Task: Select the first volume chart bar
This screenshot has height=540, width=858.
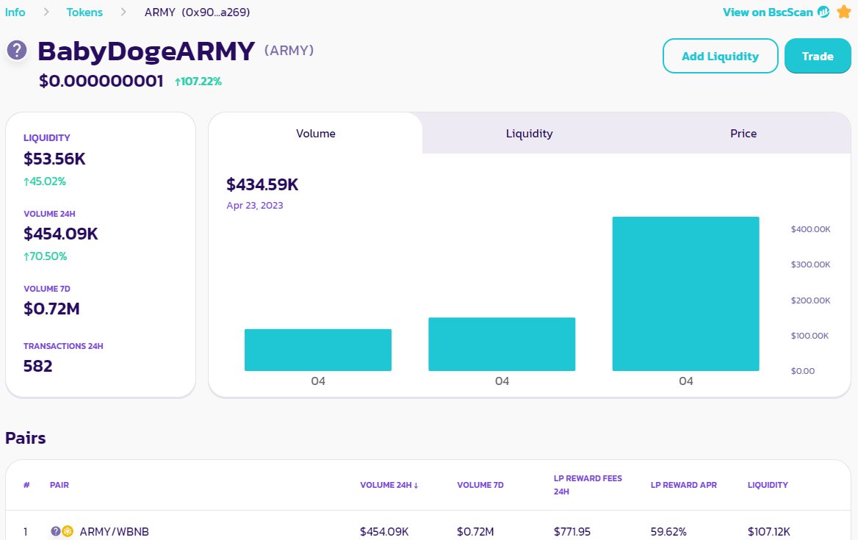Action: pos(318,350)
